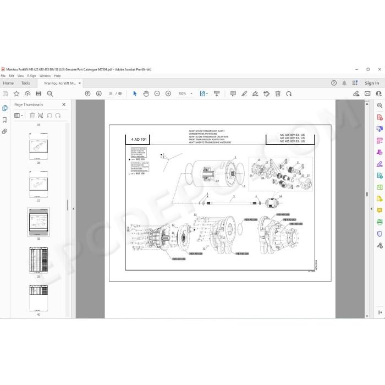
Task: Switch to the Tools tab
Action: click(x=25, y=83)
